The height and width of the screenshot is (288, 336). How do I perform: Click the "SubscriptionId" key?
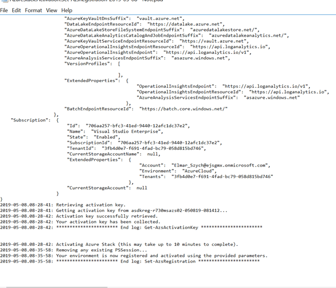(x=89, y=143)
